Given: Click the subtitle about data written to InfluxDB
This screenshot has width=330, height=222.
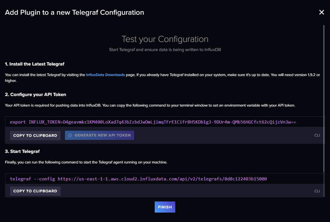Looking at the screenshot, I should point(165,50).
